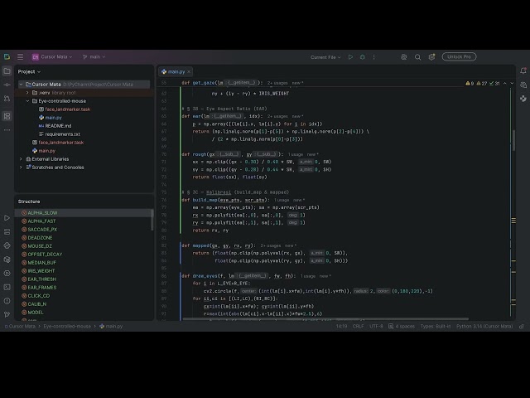Viewport: 530px width, 398px height.
Task: Open the Cursor Mata project selector
Action: click(52, 57)
